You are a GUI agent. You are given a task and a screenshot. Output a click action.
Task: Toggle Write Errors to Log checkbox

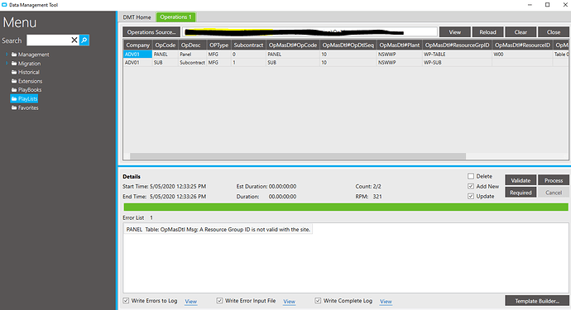point(126,301)
